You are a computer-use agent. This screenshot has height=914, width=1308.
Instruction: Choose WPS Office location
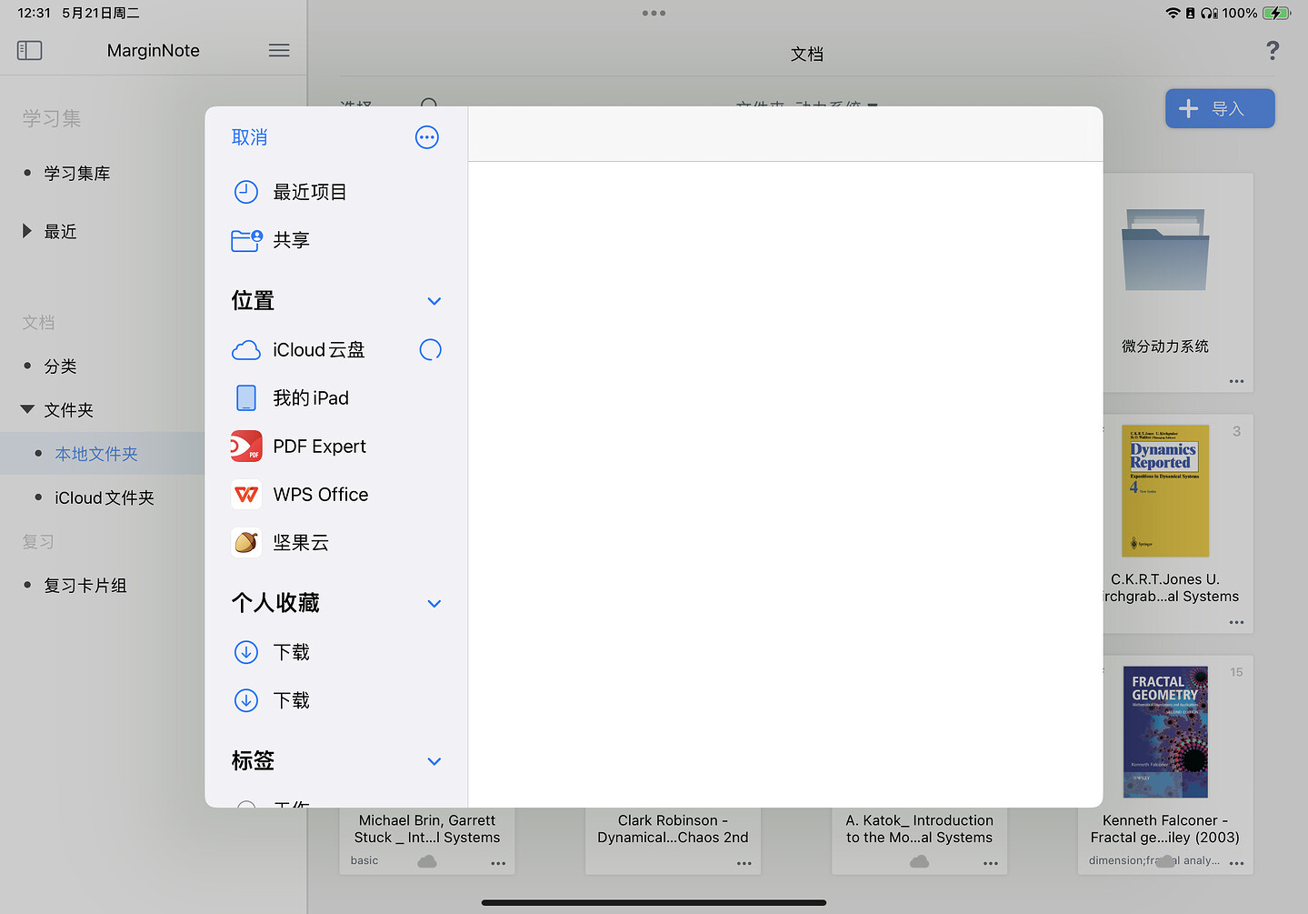point(321,495)
